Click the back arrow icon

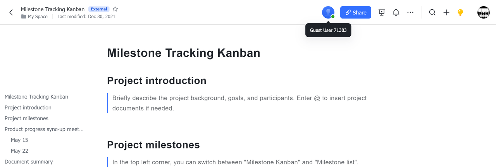(11, 12)
